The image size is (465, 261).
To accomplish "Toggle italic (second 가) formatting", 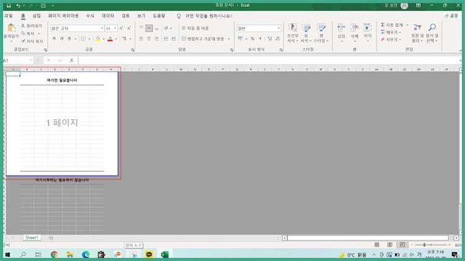I will click(x=61, y=39).
